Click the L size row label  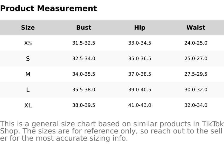point(28,90)
